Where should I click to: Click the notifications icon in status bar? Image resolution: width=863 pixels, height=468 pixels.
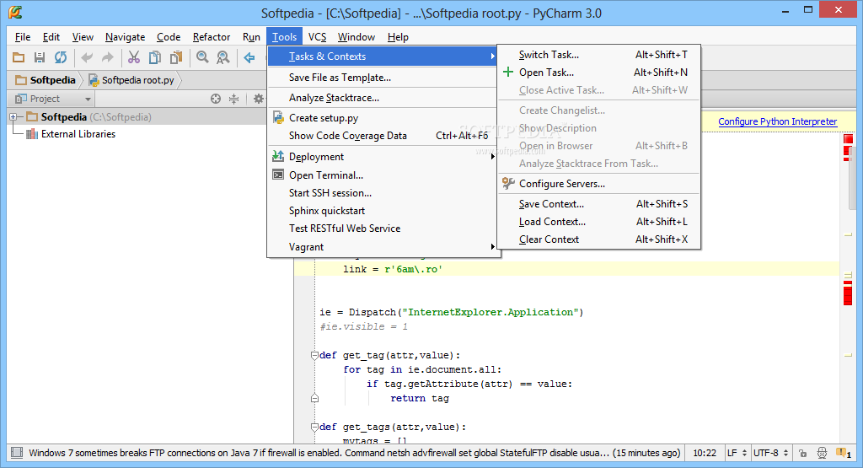(x=843, y=453)
